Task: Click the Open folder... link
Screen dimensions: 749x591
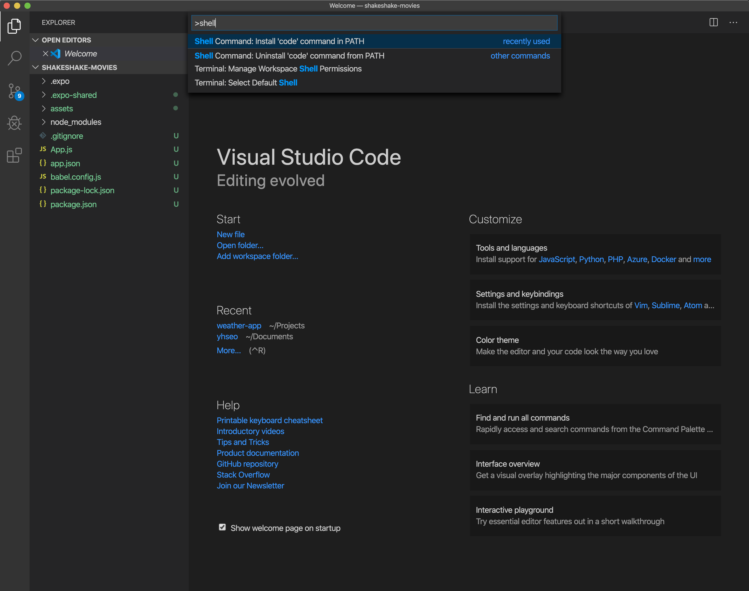Action: (x=240, y=245)
